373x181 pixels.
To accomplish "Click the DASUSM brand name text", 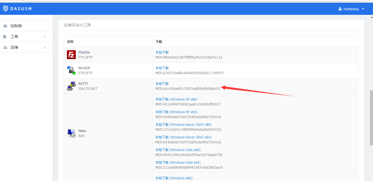I will [21, 9].
